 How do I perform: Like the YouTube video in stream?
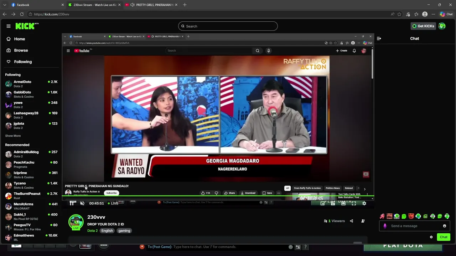point(206,193)
